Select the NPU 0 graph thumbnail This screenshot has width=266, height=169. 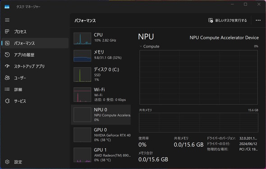pos(82,115)
